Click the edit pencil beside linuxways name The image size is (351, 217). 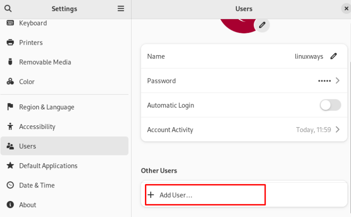click(334, 57)
